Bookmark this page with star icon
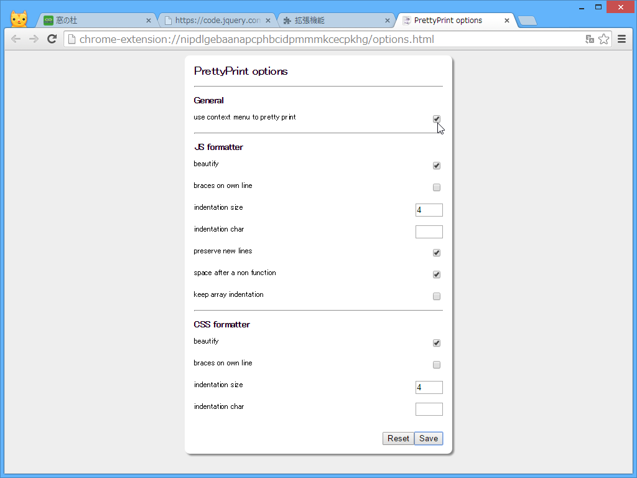637x478 pixels. tap(604, 39)
